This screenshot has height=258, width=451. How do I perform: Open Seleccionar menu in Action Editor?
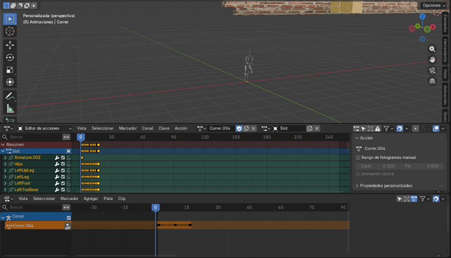tap(103, 128)
